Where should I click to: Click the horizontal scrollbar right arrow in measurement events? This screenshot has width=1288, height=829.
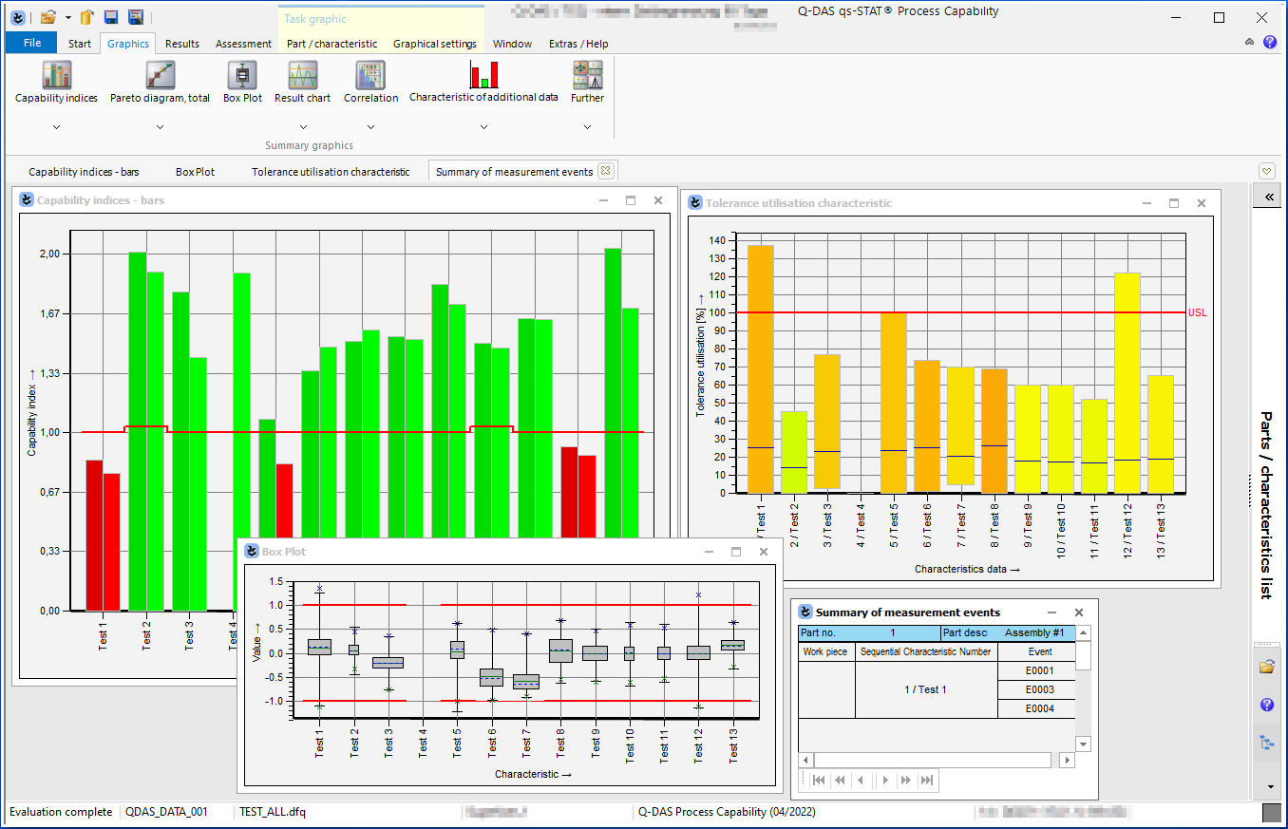1068,760
